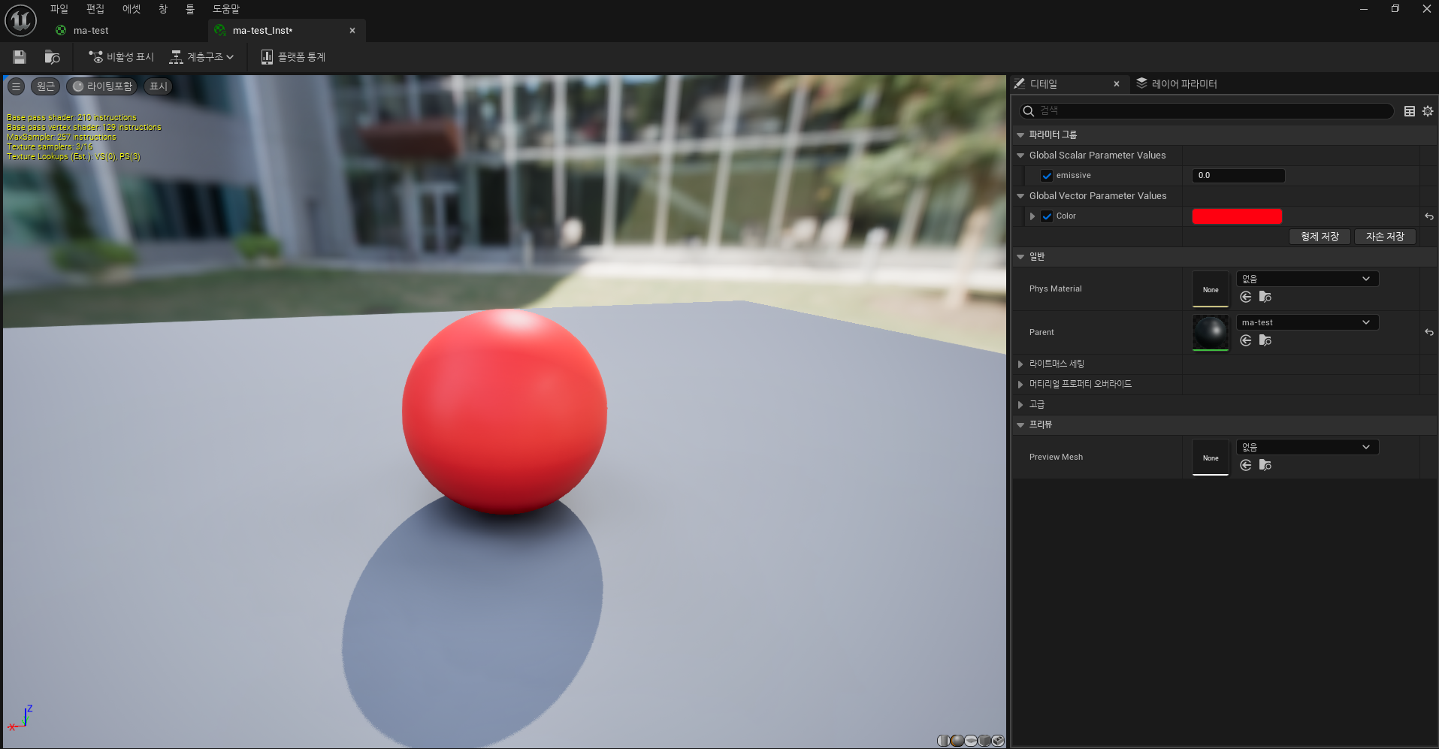Save the material instance with the floppy icon
Image resolution: width=1439 pixels, height=749 pixels.
click(x=20, y=57)
